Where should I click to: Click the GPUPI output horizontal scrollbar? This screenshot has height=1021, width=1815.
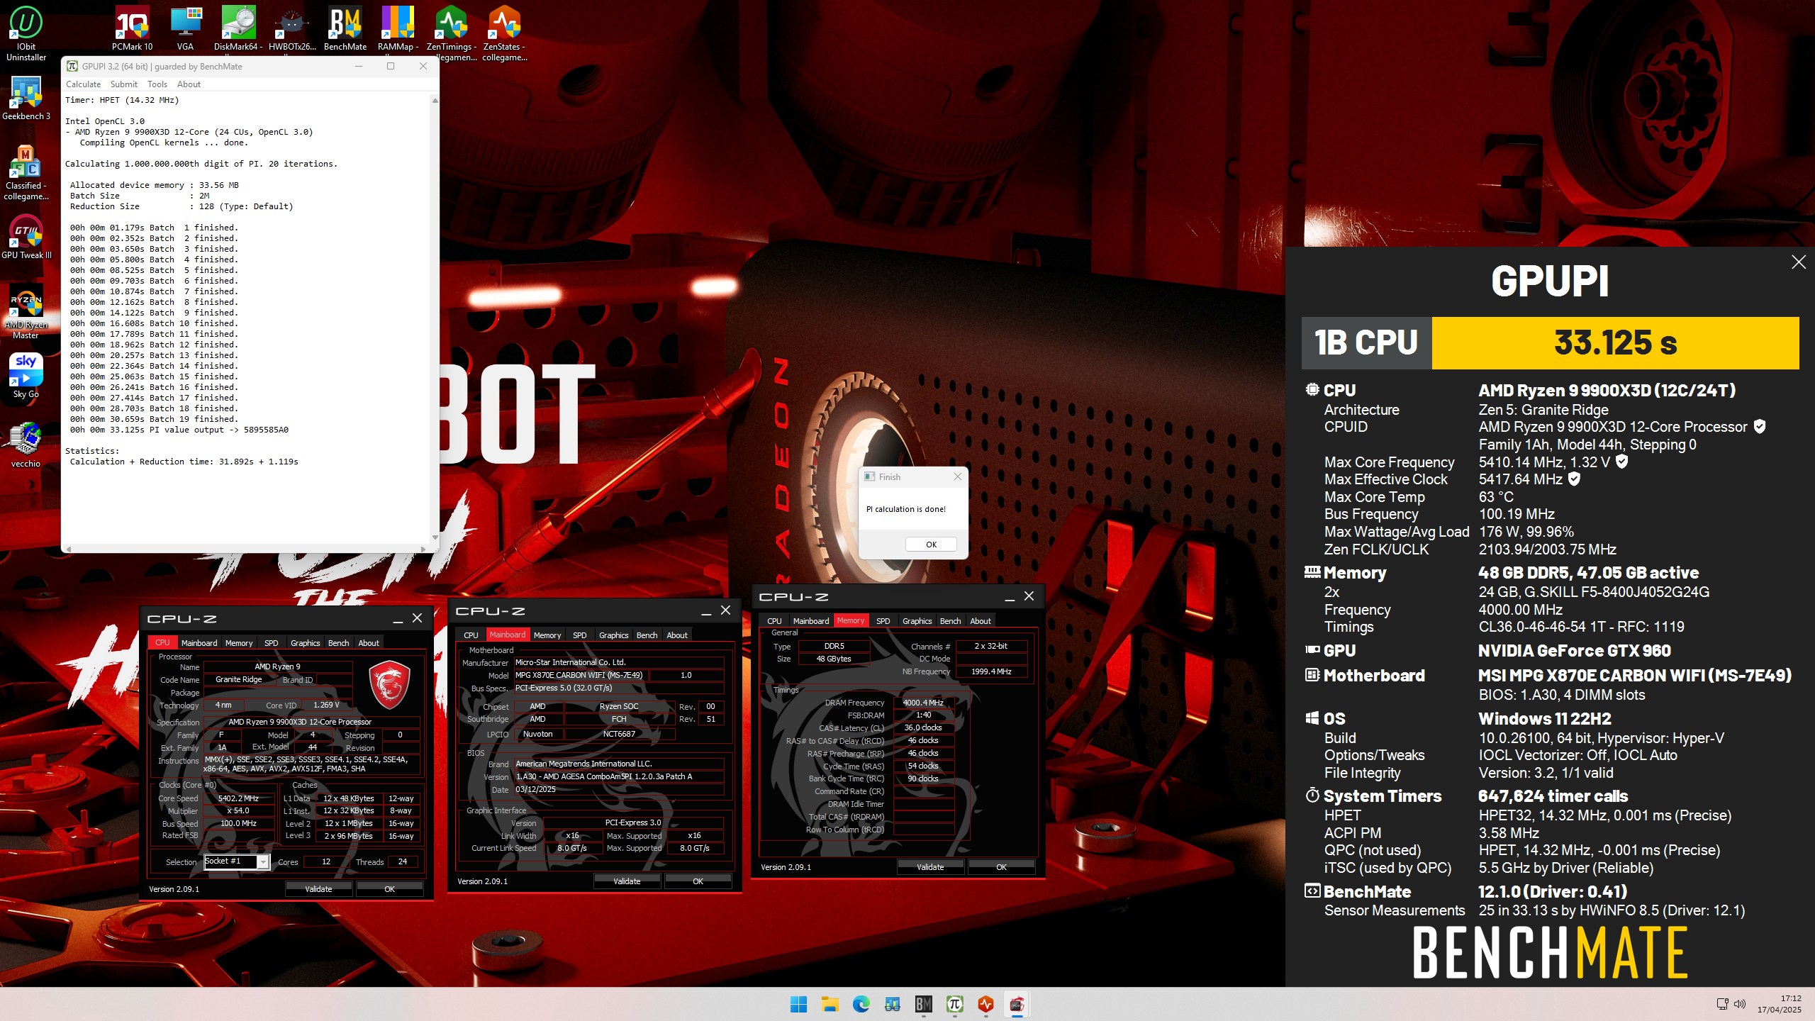[245, 549]
